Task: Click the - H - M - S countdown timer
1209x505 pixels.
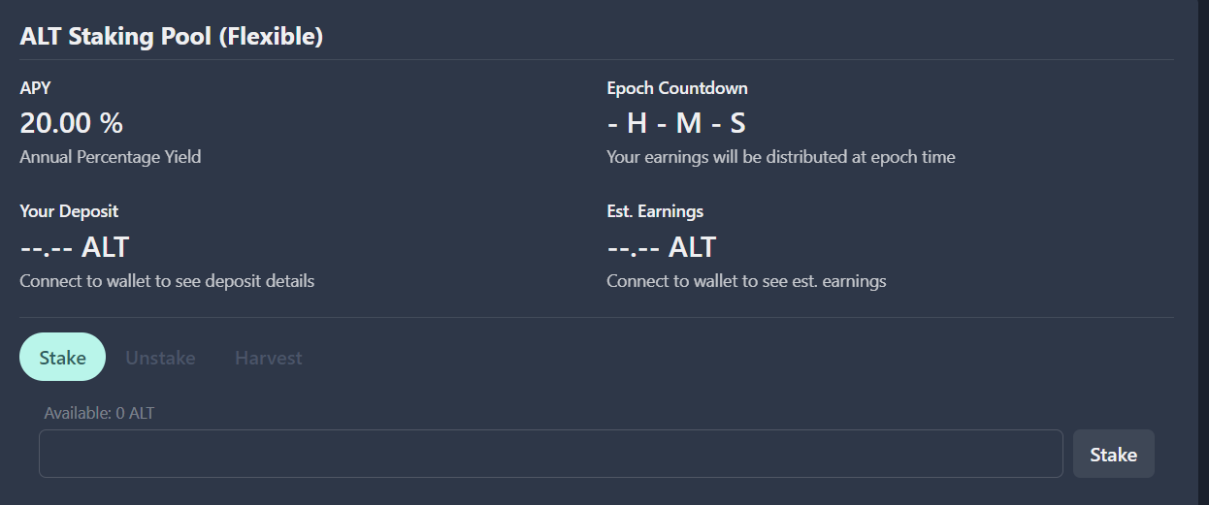Action: pos(676,123)
